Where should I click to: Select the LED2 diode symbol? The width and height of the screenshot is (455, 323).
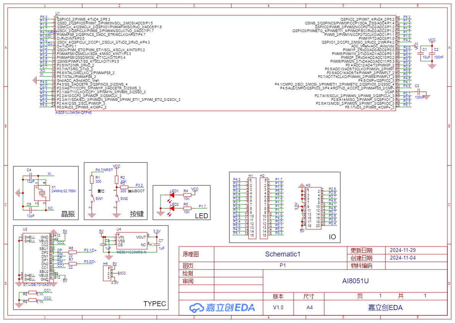pos(172,208)
